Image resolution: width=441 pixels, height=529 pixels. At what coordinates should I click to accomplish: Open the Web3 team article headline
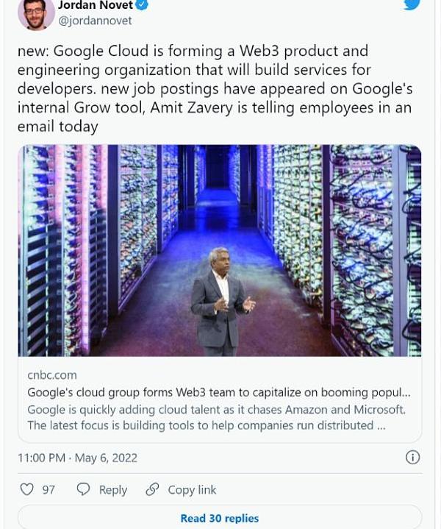click(218, 393)
